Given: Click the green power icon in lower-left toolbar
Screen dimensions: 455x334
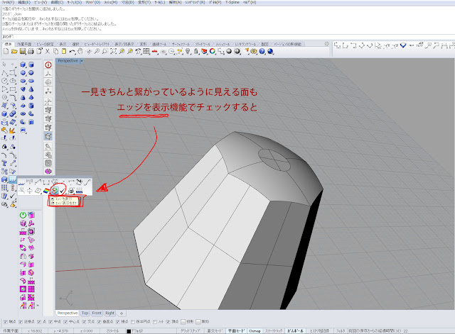Looking at the screenshot, I should click(23, 215).
